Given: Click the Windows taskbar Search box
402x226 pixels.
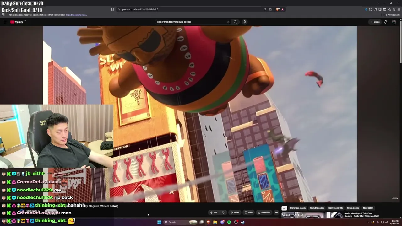Looking at the screenshot, I should click(x=181, y=222).
